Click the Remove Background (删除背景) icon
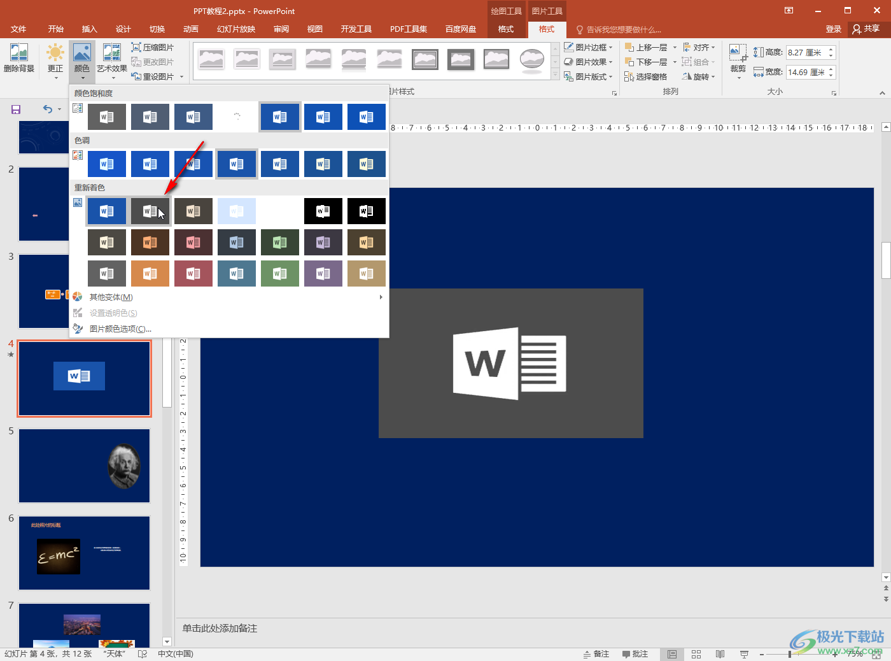This screenshot has width=891, height=661. [x=19, y=59]
